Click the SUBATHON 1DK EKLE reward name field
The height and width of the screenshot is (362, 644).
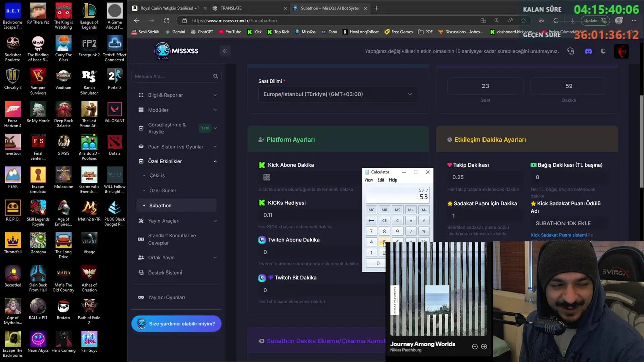[x=569, y=223]
